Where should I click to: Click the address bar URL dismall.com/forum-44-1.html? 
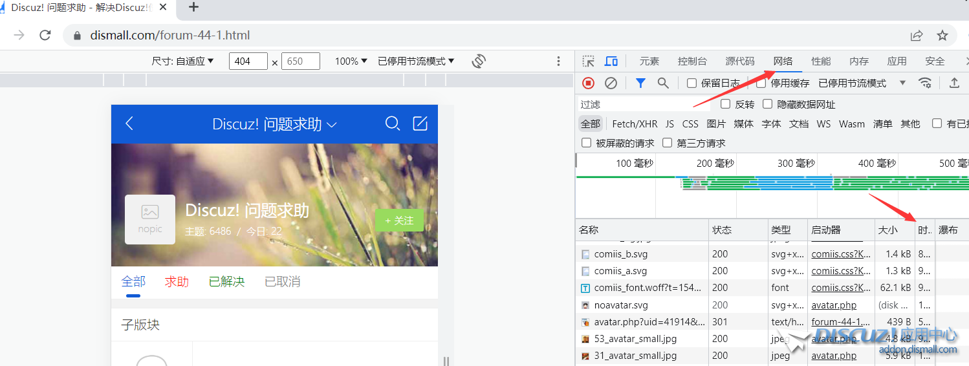170,36
